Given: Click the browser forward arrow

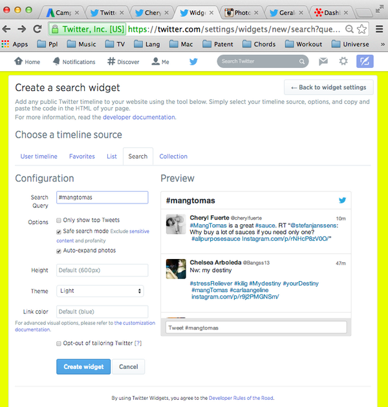Looking at the screenshot, I should click(x=22, y=29).
